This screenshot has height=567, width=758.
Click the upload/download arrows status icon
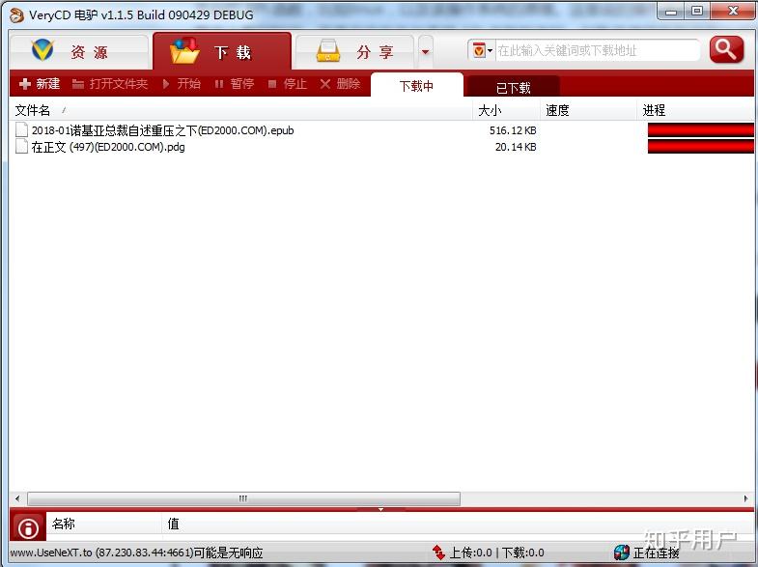(438, 552)
